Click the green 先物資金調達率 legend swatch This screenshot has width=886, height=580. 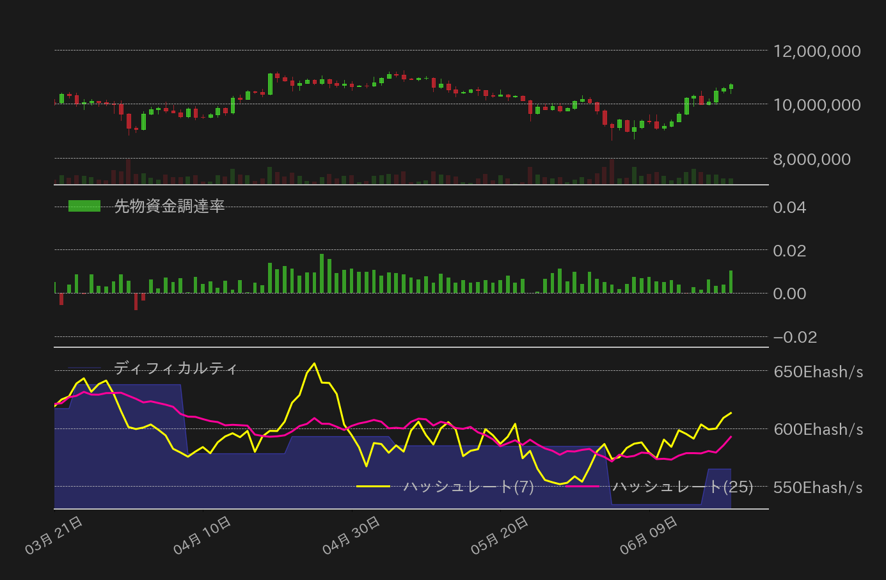click(84, 206)
